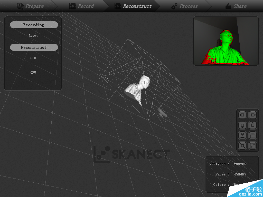263x197 pixels.
Task: Select the Reconstruct tab
Action: (133, 6)
